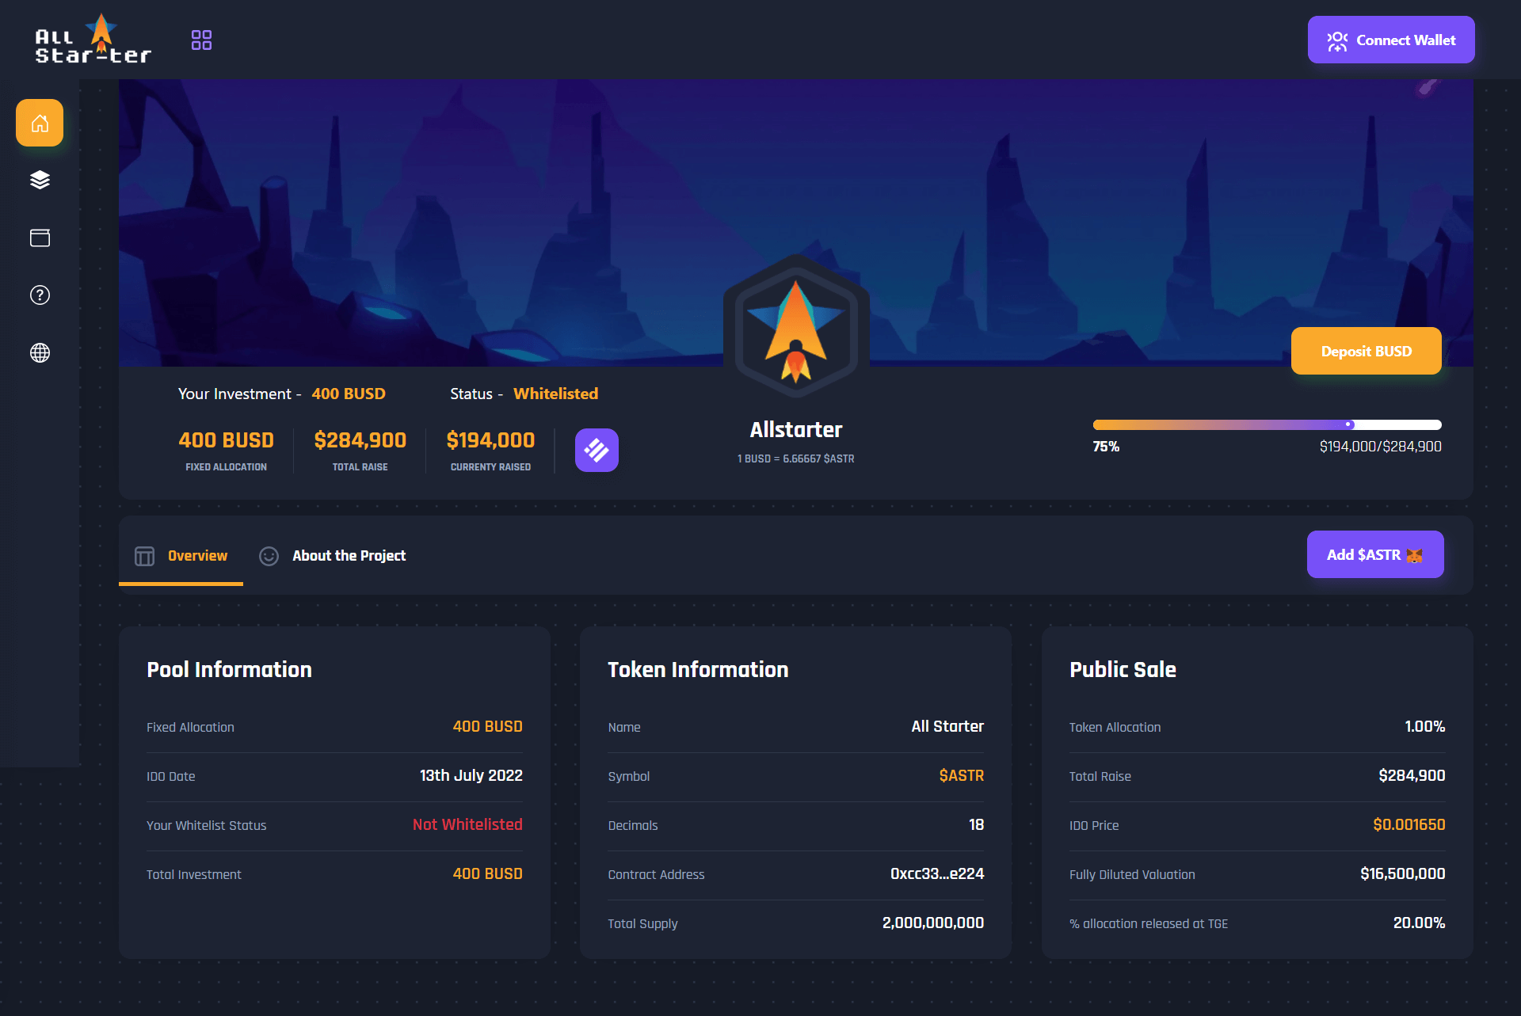The width and height of the screenshot is (1521, 1016).
Task: Click the smiley icon beside About
Action: point(269,556)
